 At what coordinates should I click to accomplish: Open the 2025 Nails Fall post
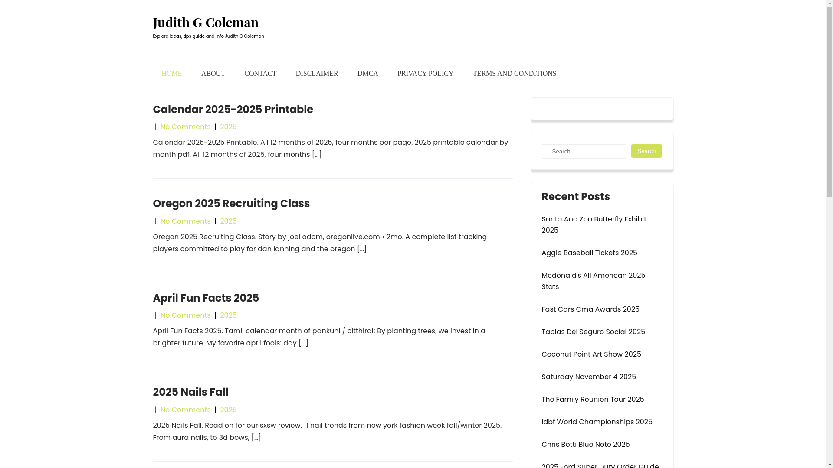point(190,392)
